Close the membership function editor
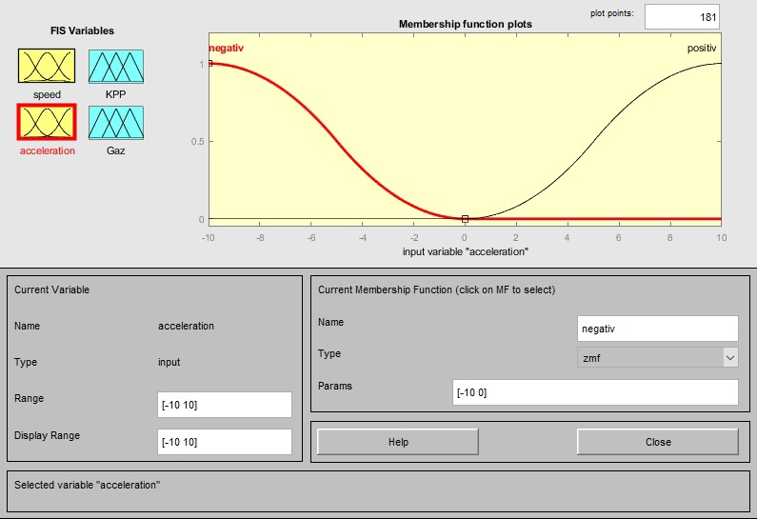 [658, 442]
